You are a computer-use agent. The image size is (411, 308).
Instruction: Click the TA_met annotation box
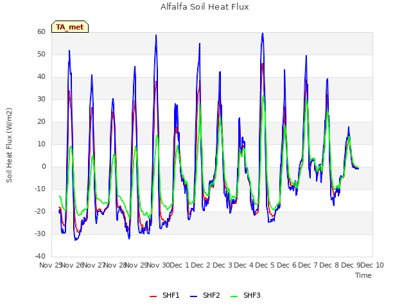pyautogui.click(x=70, y=27)
